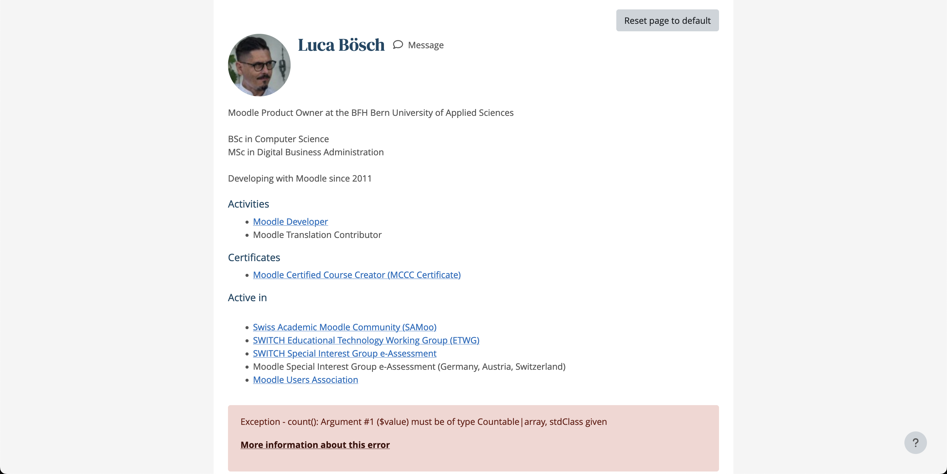947x474 pixels.
Task: Click the Certificates section heading
Action: tap(254, 257)
